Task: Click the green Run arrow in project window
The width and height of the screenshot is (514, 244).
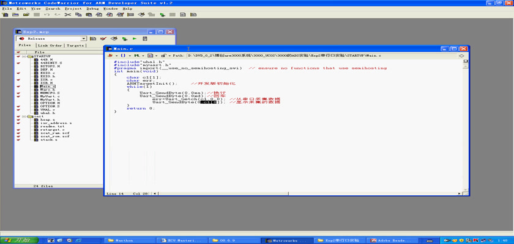Action: click(x=135, y=38)
